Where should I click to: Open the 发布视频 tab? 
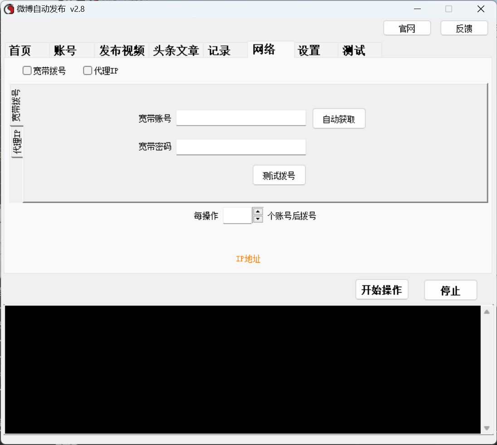coord(122,50)
